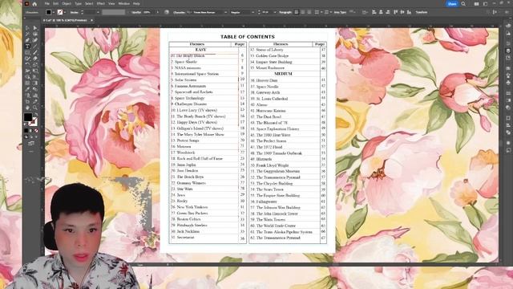513x289 pixels.
Task: Select the Eraser tool
Action: coord(35,59)
